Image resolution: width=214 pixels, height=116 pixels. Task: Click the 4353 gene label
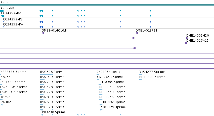click(x=4, y=2)
